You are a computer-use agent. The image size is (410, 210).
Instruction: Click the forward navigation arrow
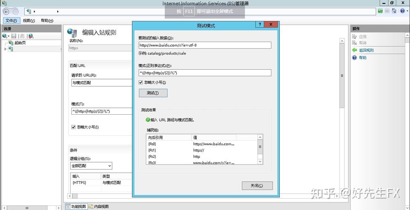pyautogui.click(x=16, y=11)
